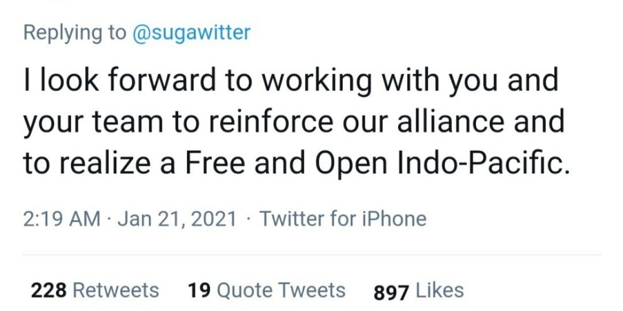Open the @sugawitter mention link
The height and width of the screenshot is (311, 623).
(191, 33)
